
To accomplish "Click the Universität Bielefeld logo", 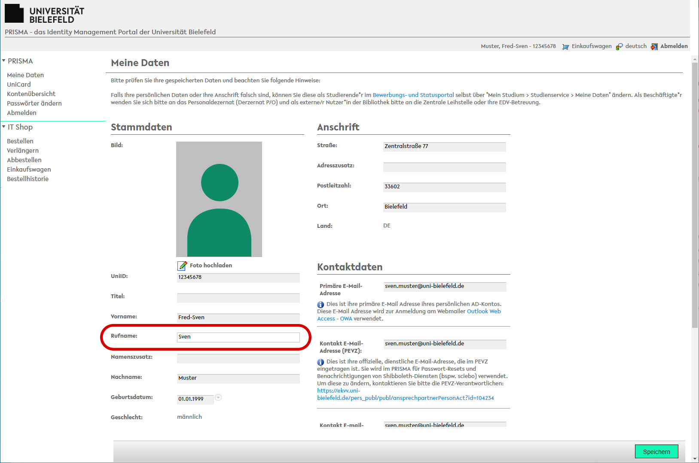I will click(44, 14).
